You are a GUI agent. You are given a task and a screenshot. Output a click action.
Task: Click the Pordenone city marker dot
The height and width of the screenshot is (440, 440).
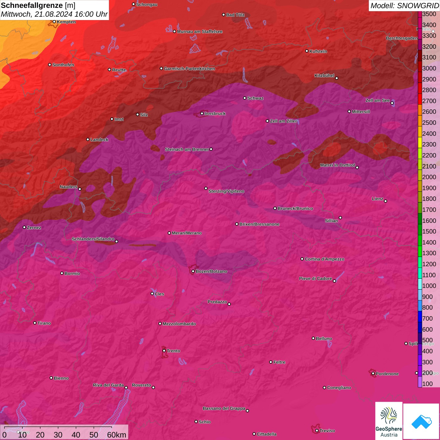coord(373,374)
